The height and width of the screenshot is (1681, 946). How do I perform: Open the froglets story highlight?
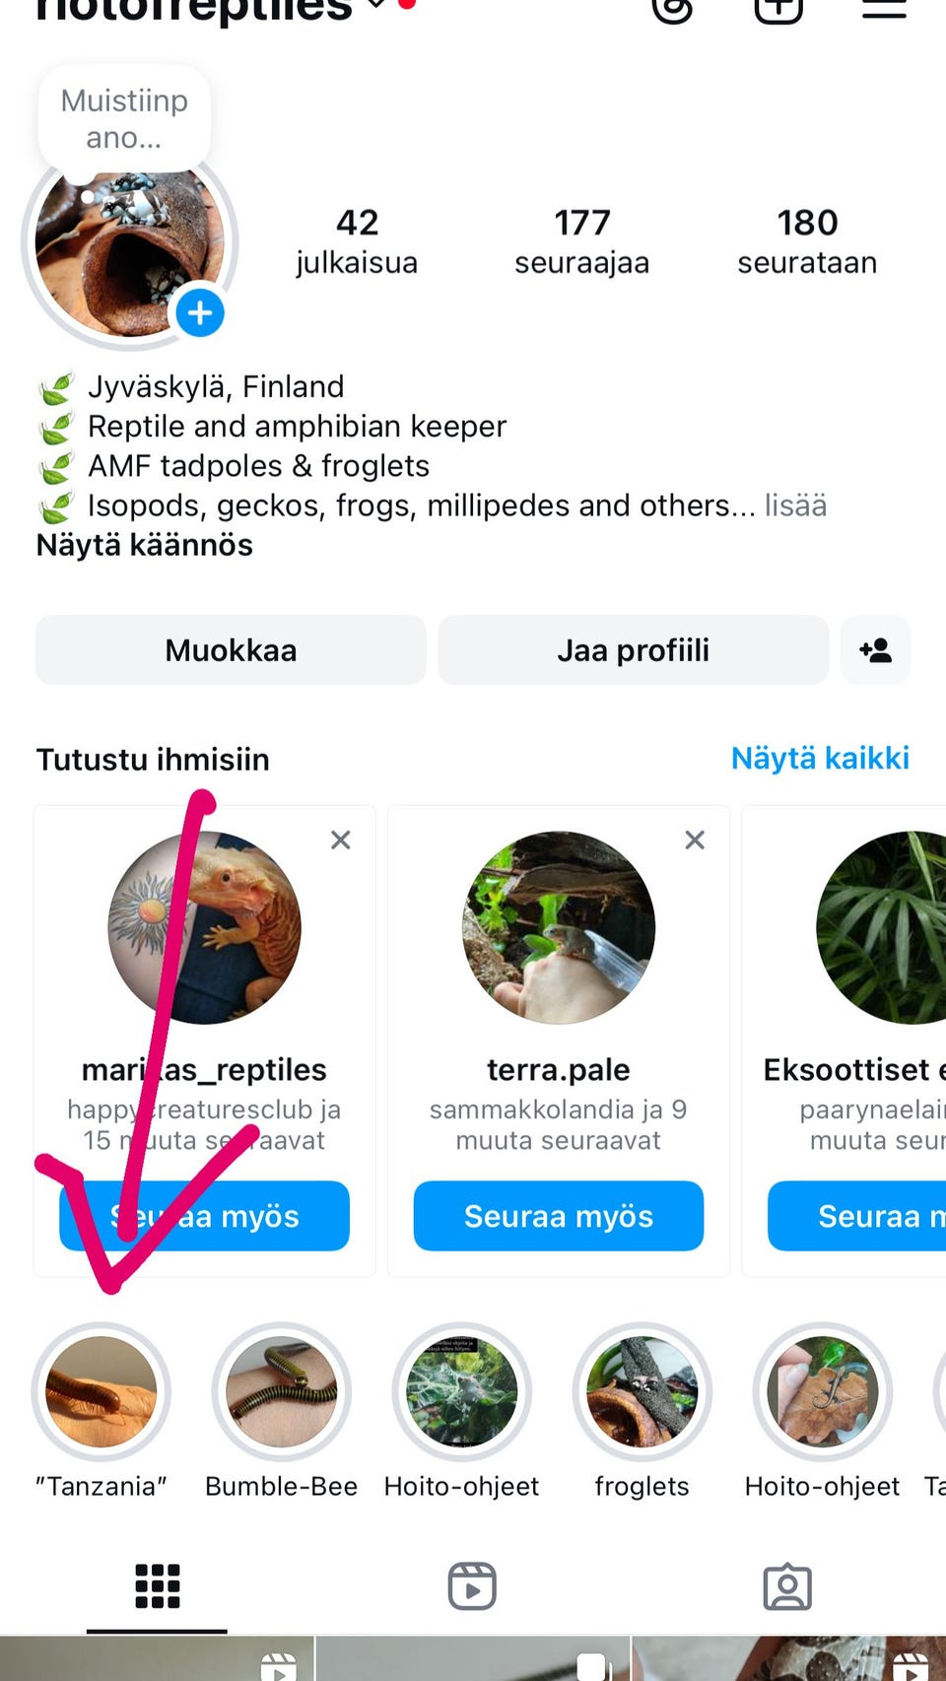click(642, 1391)
